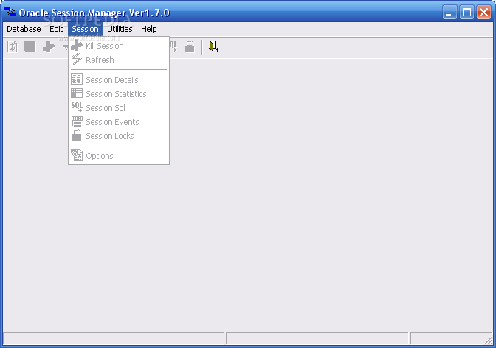Open the Help menu

148,29
